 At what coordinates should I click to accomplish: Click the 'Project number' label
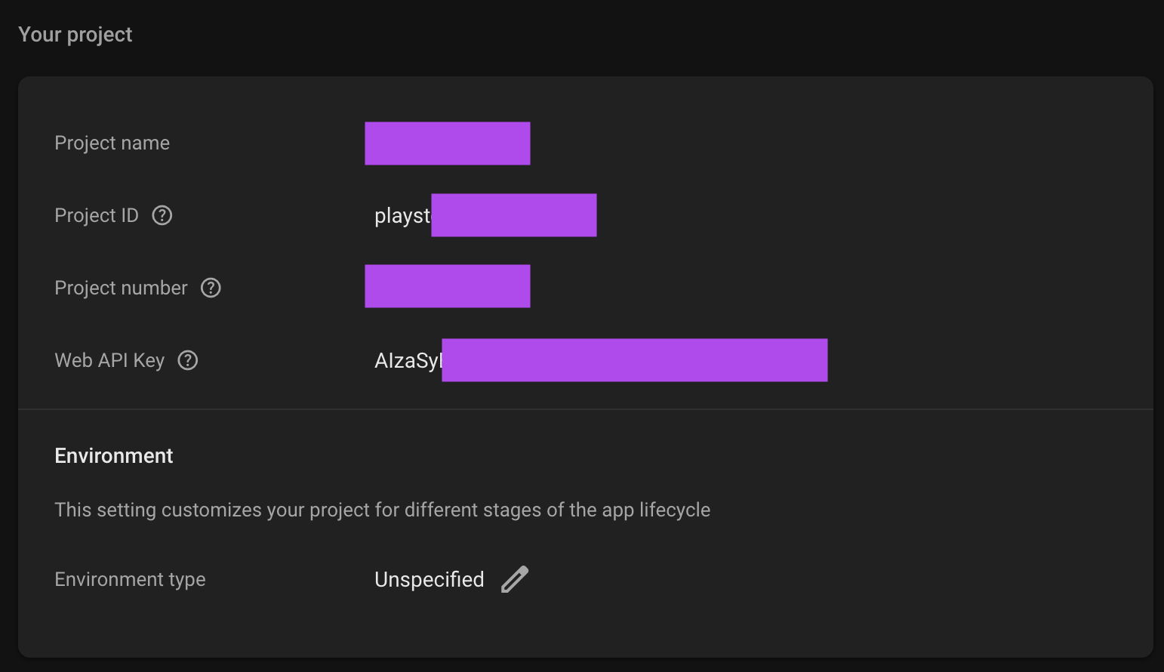[121, 288]
